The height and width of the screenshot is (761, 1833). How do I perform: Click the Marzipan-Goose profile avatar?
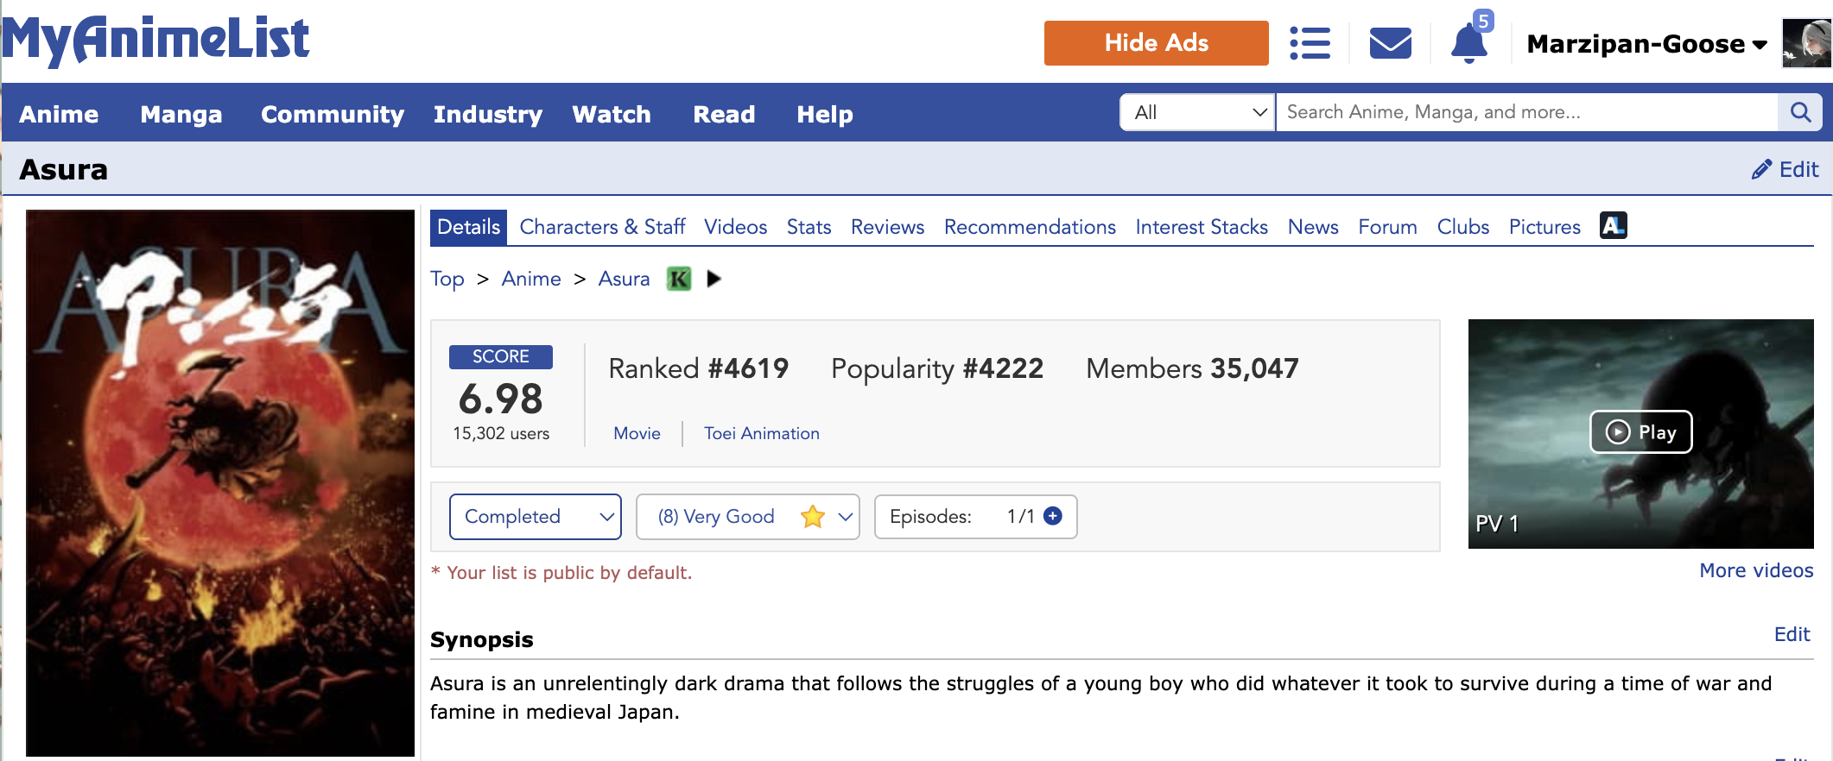[1806, 43]
